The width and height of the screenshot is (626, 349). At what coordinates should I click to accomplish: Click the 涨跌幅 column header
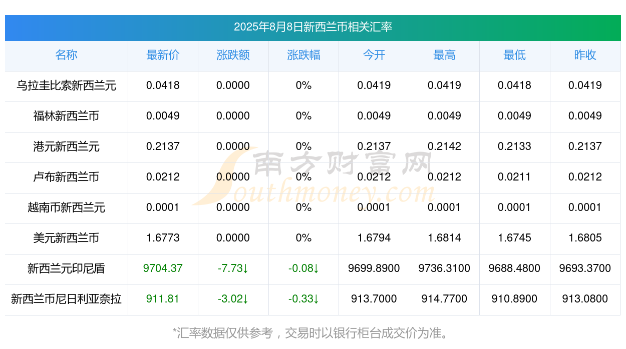tap(303, 55)
